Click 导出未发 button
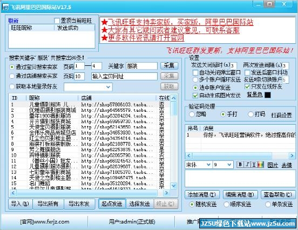 pyautogui.click(x=79, y=204)
